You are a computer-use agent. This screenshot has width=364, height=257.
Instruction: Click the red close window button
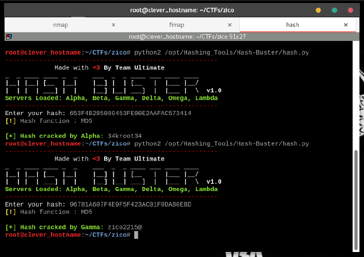coord(350,10)
